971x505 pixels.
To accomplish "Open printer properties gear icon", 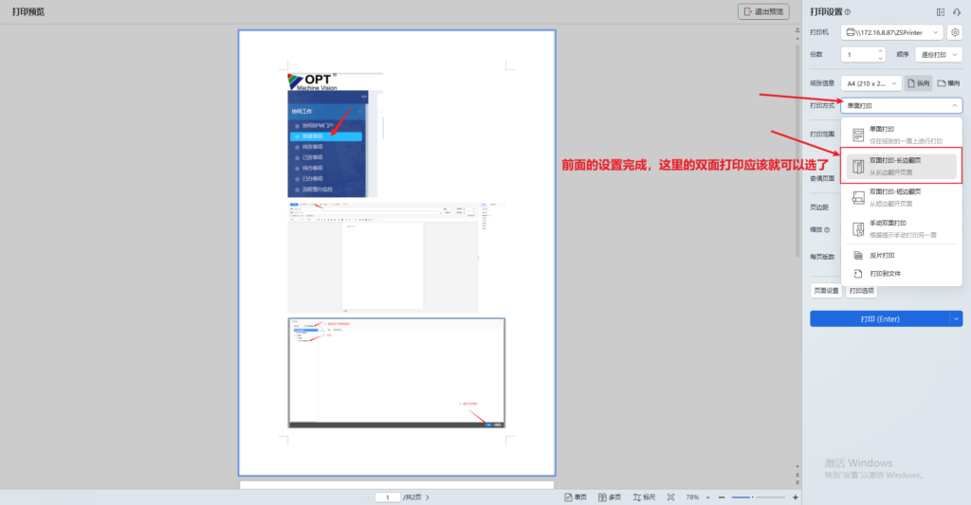I will (x=955, y=32).
